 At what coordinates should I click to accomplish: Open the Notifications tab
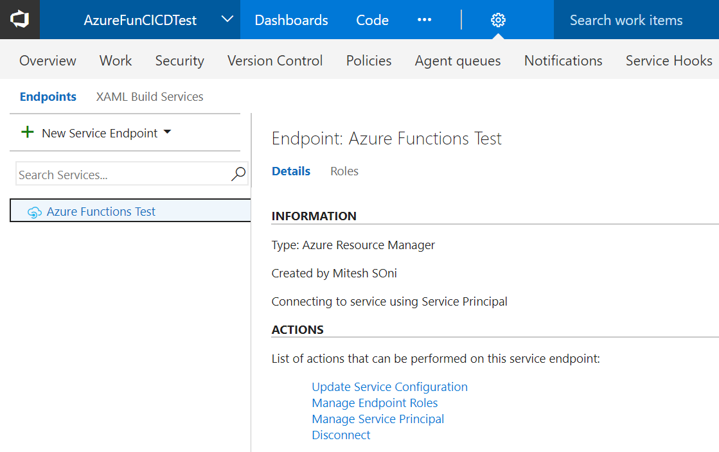[x=563, y=60]
